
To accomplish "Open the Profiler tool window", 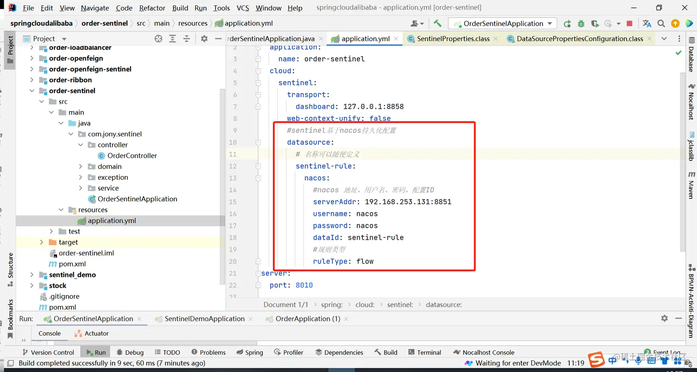I will (x=289, y=352).
